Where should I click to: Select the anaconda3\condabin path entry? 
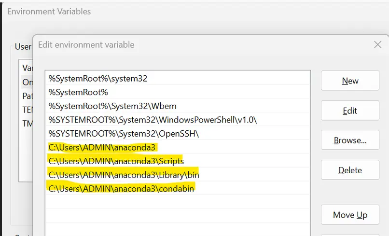(178, 189)
